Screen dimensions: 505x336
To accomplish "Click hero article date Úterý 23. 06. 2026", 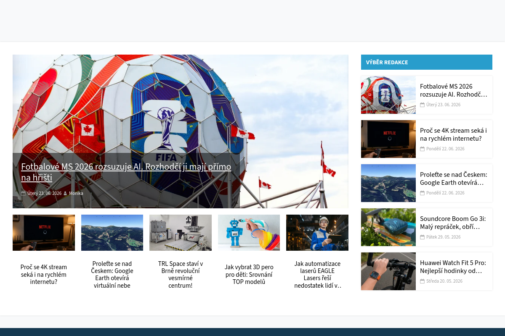I will point(44,194).
